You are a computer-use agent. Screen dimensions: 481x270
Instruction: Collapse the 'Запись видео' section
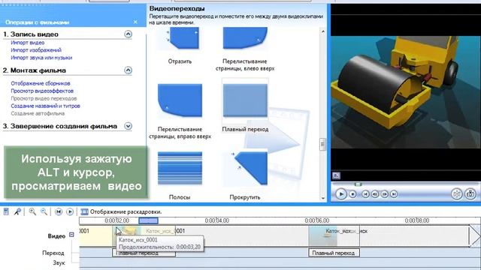[x=128, y=34]
